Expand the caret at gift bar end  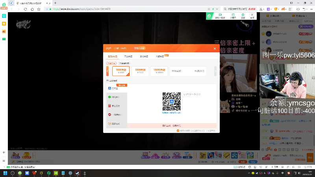pyautogui.click(x=256, y=155)
